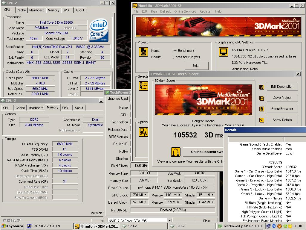This screenshot has height=230, width=306.
Task: Click Game 4 - Nature result row
Action: pyautogui.click(x=267, y=198)
